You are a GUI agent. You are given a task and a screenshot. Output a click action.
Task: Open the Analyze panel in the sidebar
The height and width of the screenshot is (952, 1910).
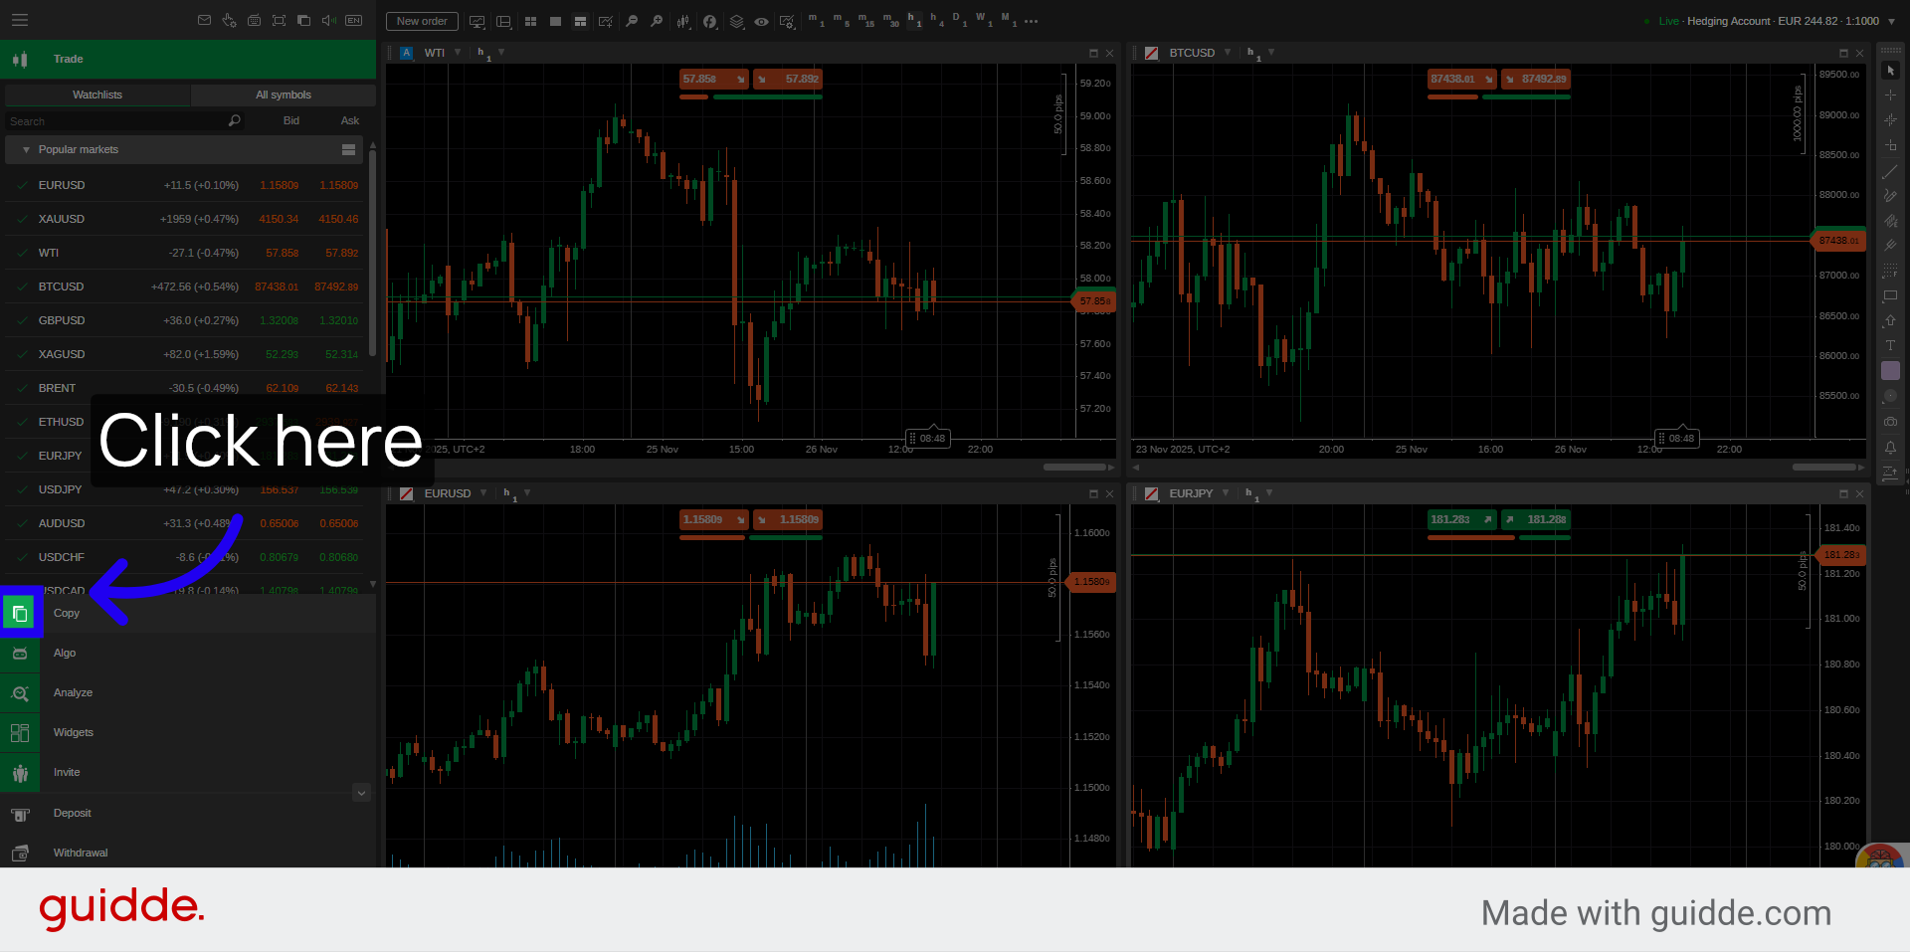pos(72,692)
